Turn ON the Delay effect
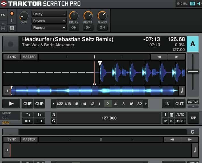The image size is (202, 163). (x=74, y=28)
